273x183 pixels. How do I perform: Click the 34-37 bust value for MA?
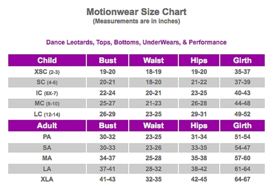pos(108,158)
